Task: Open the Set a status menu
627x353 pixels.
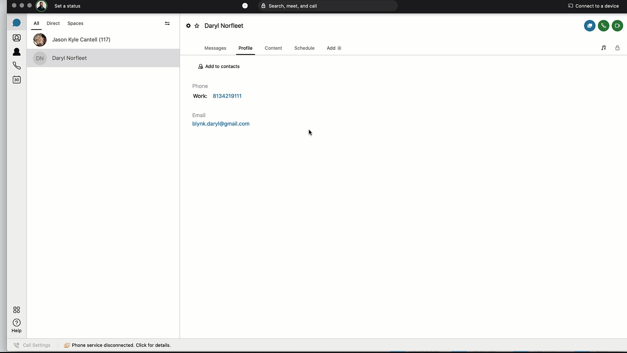Action: point(67,6)
